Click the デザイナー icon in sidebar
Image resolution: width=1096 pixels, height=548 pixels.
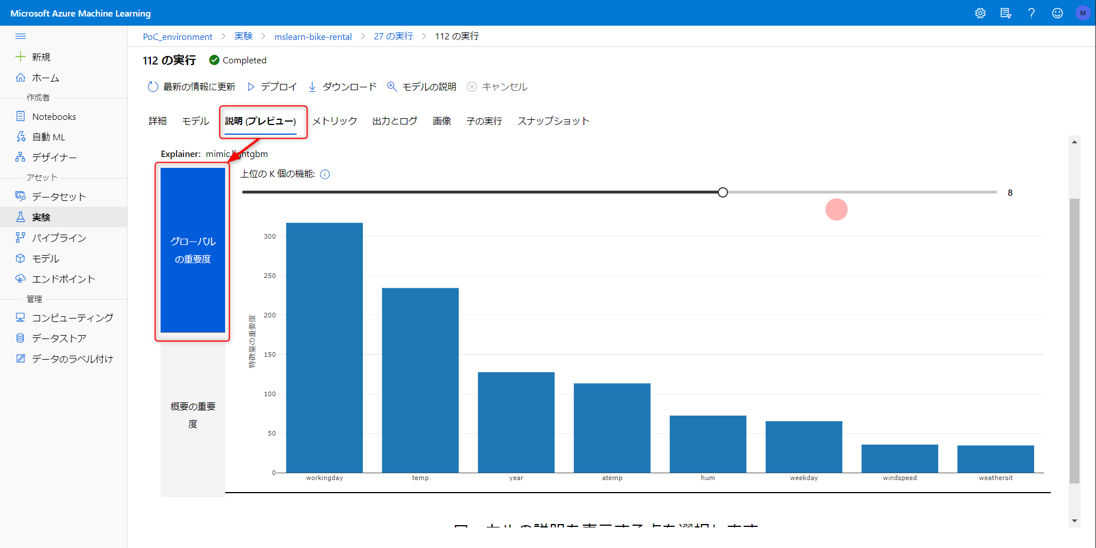21,157
